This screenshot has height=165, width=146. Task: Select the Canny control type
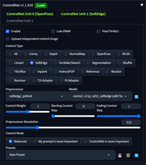point(31,54)
